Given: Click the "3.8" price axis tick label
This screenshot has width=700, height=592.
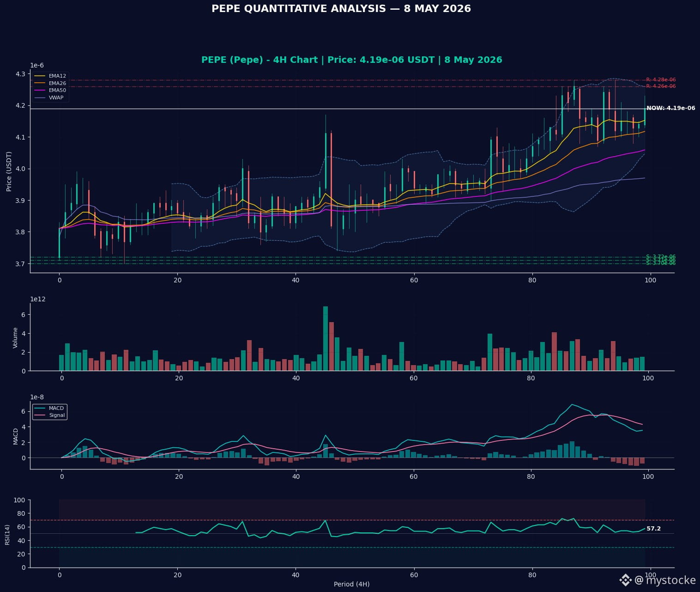Looking at the screenshot, I should [x=21, y=232].
